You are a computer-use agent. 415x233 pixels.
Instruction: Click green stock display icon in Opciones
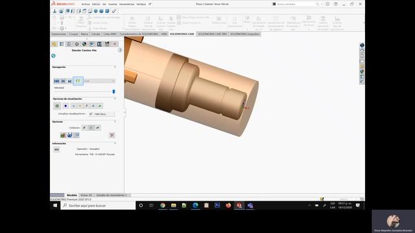click(x=63, y=135)
